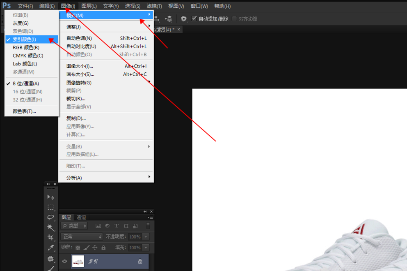
Task: Close the document tab (索引#)
Action: 178,29
